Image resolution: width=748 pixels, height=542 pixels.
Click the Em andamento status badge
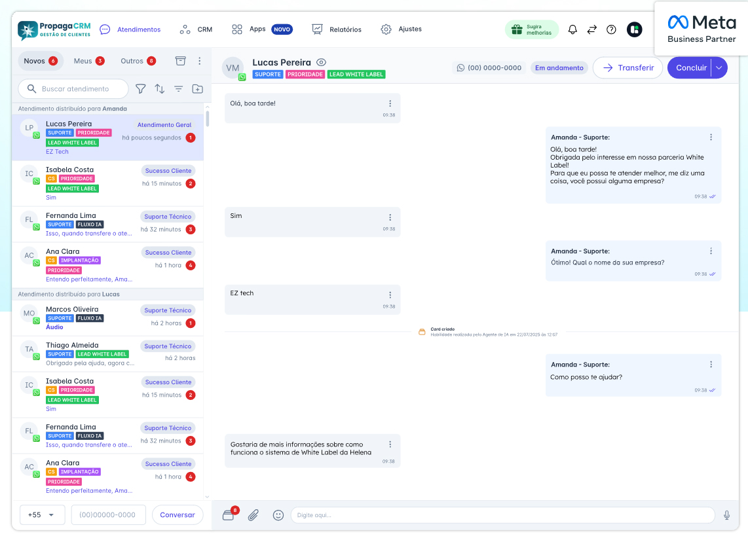pyautogui.click(x=559, y=67)
